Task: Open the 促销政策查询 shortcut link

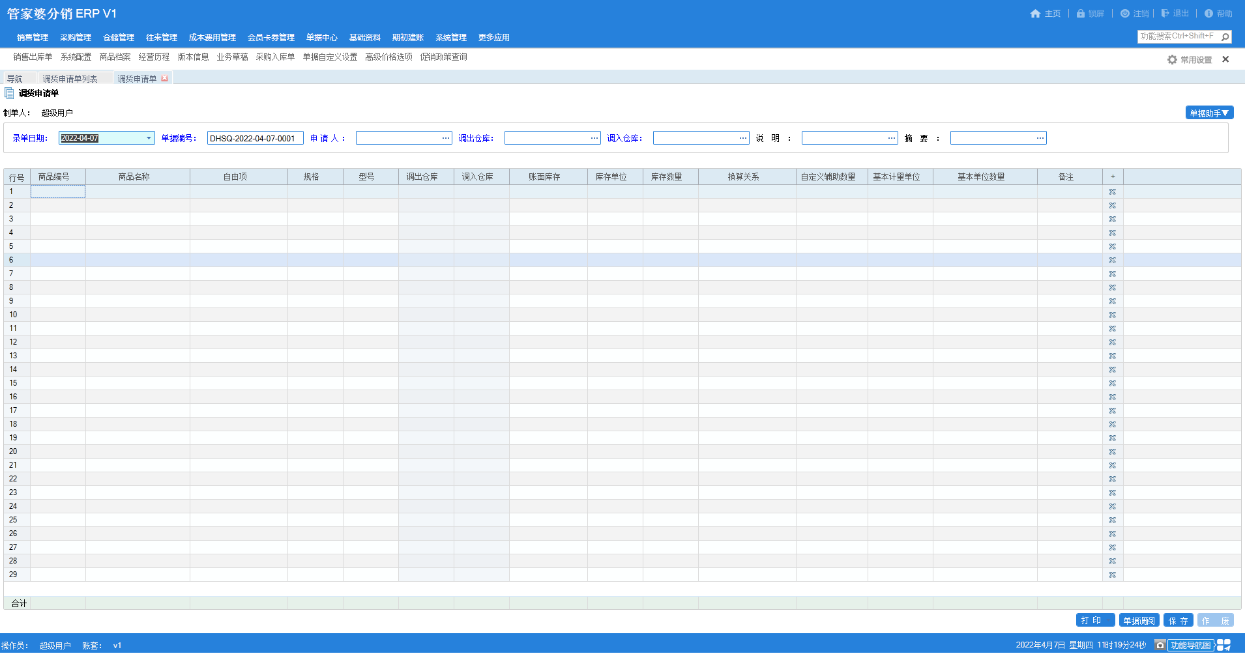Action: click(x=444, y=57)
